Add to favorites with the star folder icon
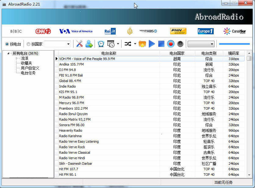The height and width of the screenshot is (188, 255). (x=142, y=44)
